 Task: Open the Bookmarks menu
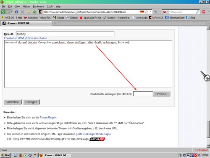pos(39,6)
